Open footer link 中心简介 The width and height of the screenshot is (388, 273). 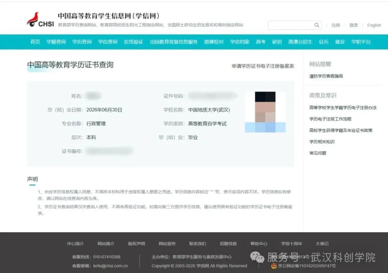(75, 244)
